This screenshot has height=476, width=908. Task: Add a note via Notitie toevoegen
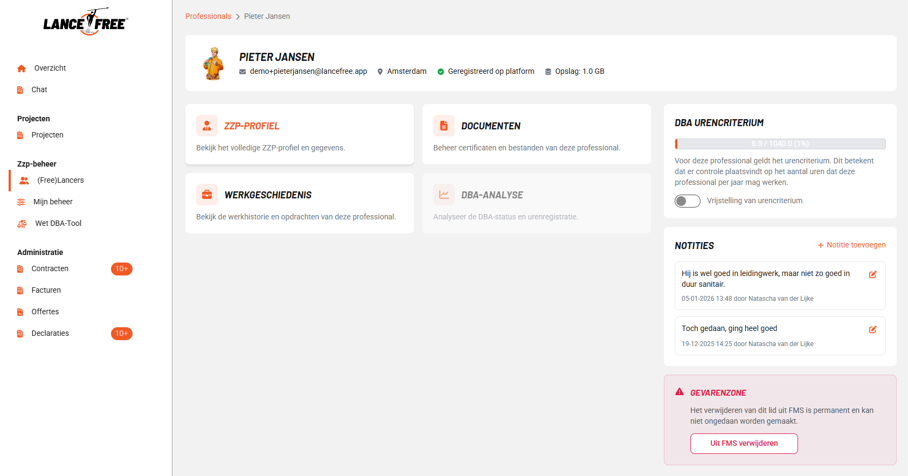click(x=851, y=245)
